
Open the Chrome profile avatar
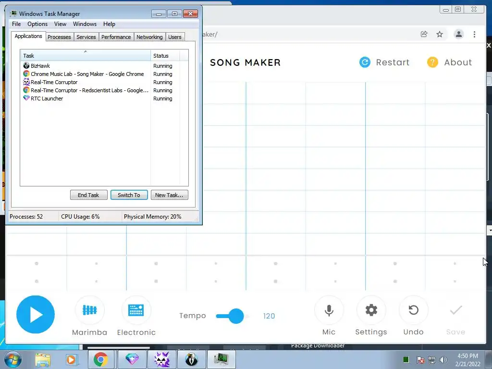(458, 34)
